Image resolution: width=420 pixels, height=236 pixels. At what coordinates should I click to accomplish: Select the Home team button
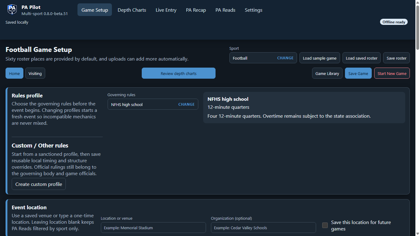point(14,73)
